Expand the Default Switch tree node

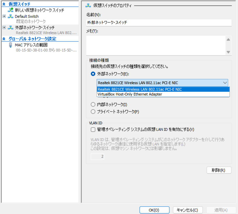tap(4, 16)
